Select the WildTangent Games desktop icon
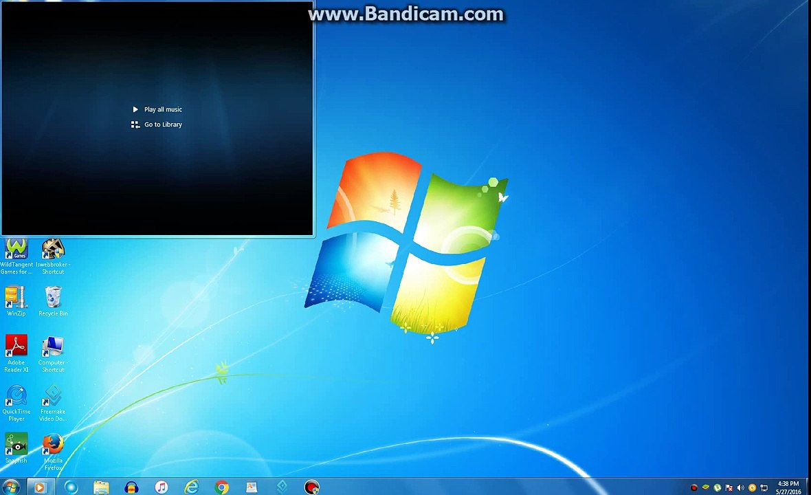This screenshot has height=495, width=811. tap(16, 256)
